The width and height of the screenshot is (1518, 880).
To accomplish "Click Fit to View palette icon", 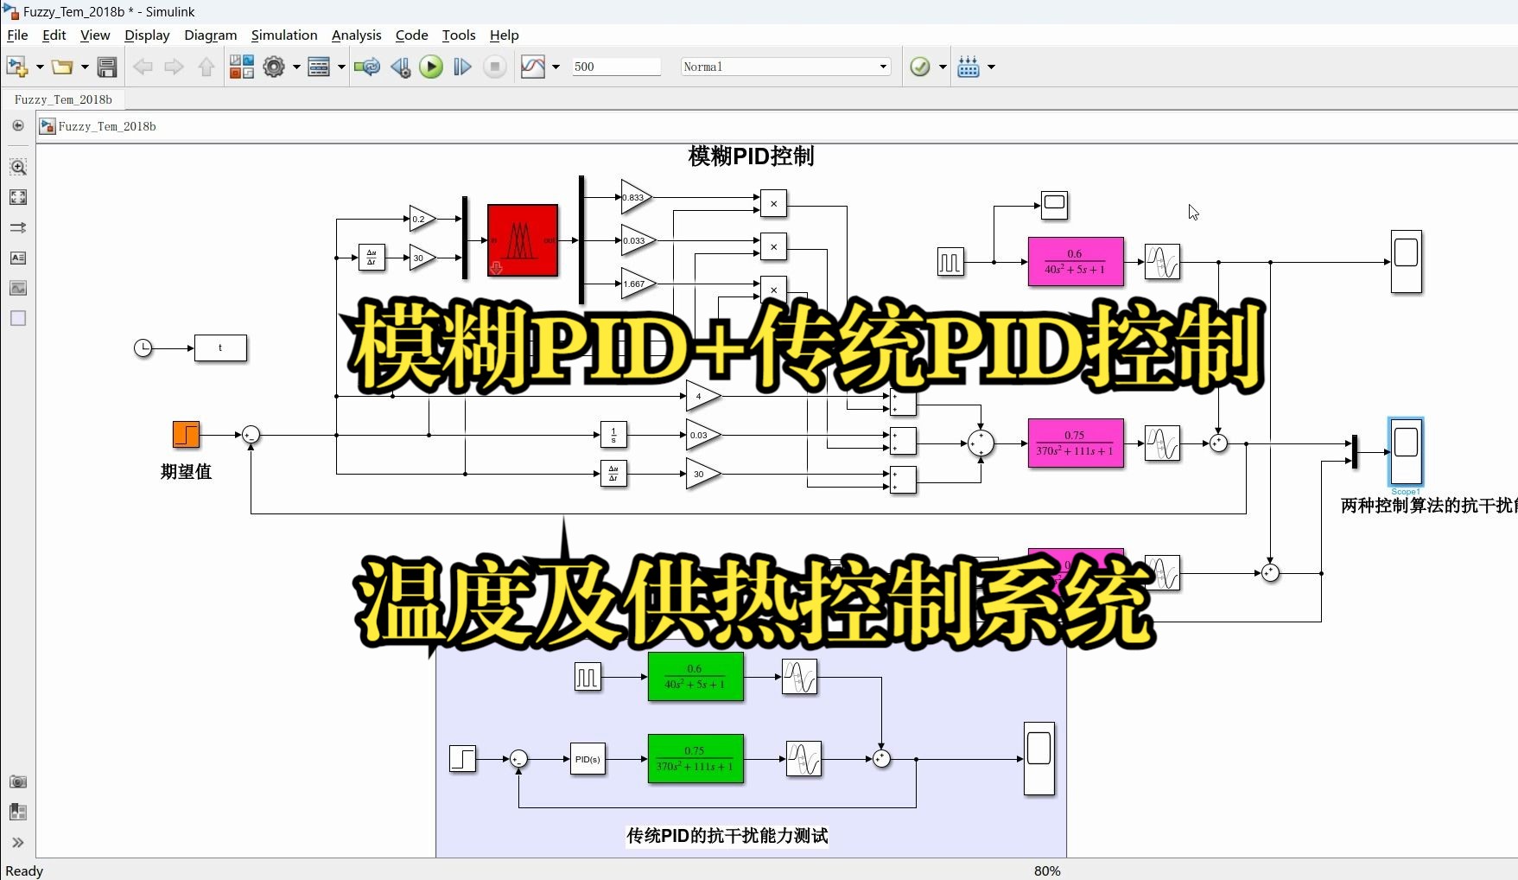I will coord(18,197).
